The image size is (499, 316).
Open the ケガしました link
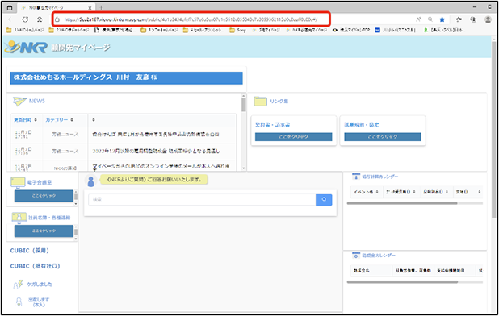pyautogui.click(x=40, y=285)
